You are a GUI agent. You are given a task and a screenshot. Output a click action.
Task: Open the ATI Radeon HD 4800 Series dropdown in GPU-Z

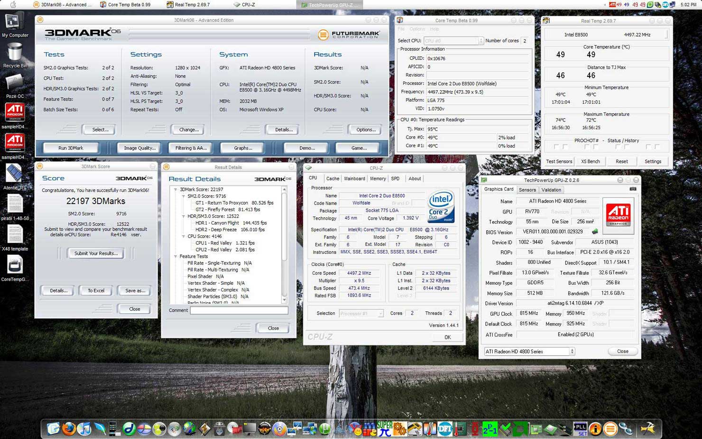pos(529,351)
